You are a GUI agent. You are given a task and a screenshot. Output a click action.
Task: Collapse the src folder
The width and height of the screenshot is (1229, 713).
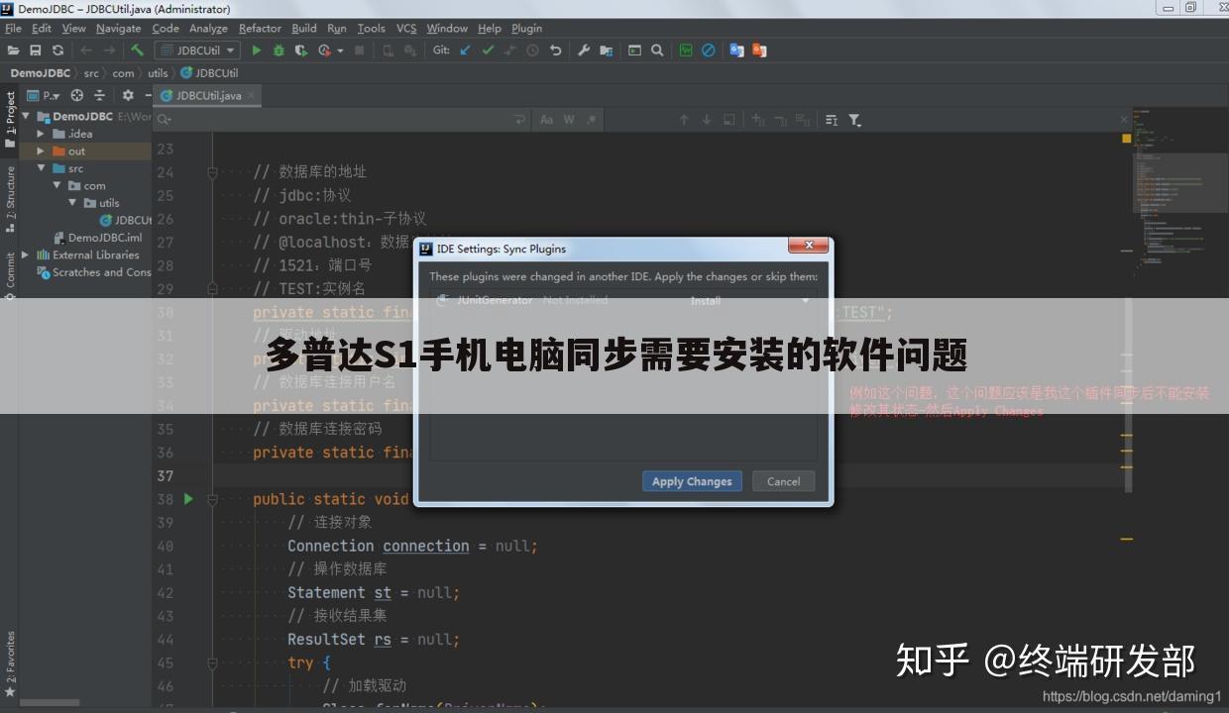click(x=41, y=168)
